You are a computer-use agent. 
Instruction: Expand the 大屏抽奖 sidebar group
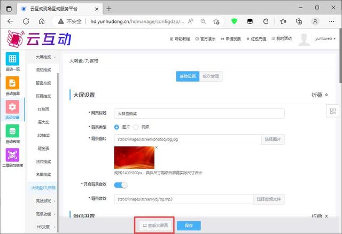(x=45, y=57)
